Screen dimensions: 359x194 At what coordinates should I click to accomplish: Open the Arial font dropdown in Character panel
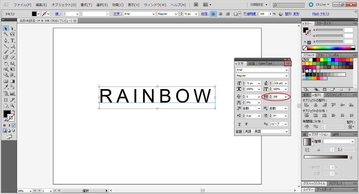pyautogui.click(x=286, y=70)
